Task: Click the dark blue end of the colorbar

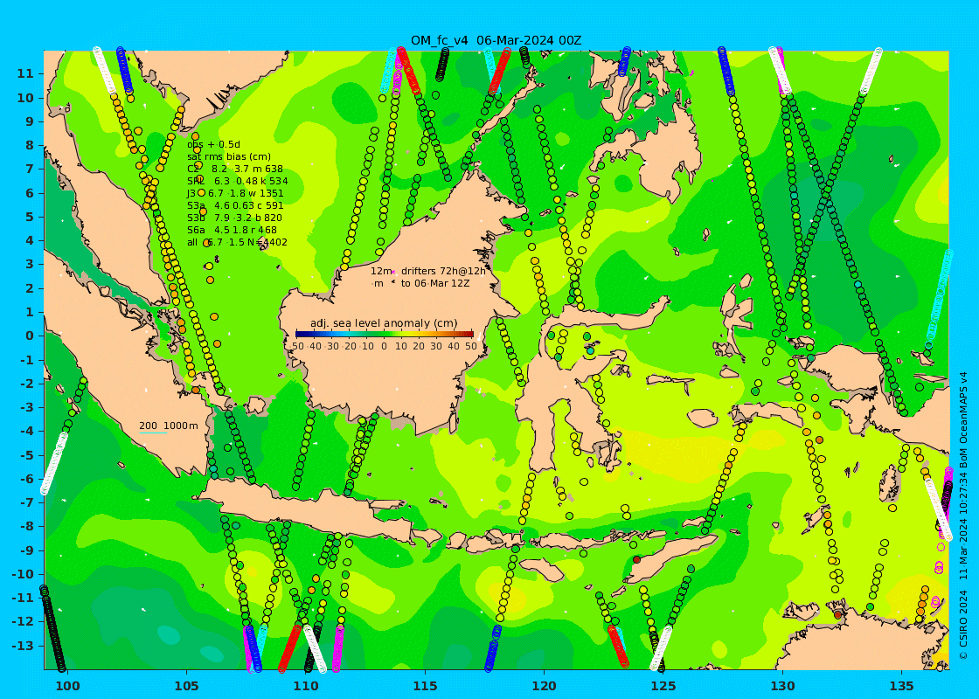Action: point(299,334)
